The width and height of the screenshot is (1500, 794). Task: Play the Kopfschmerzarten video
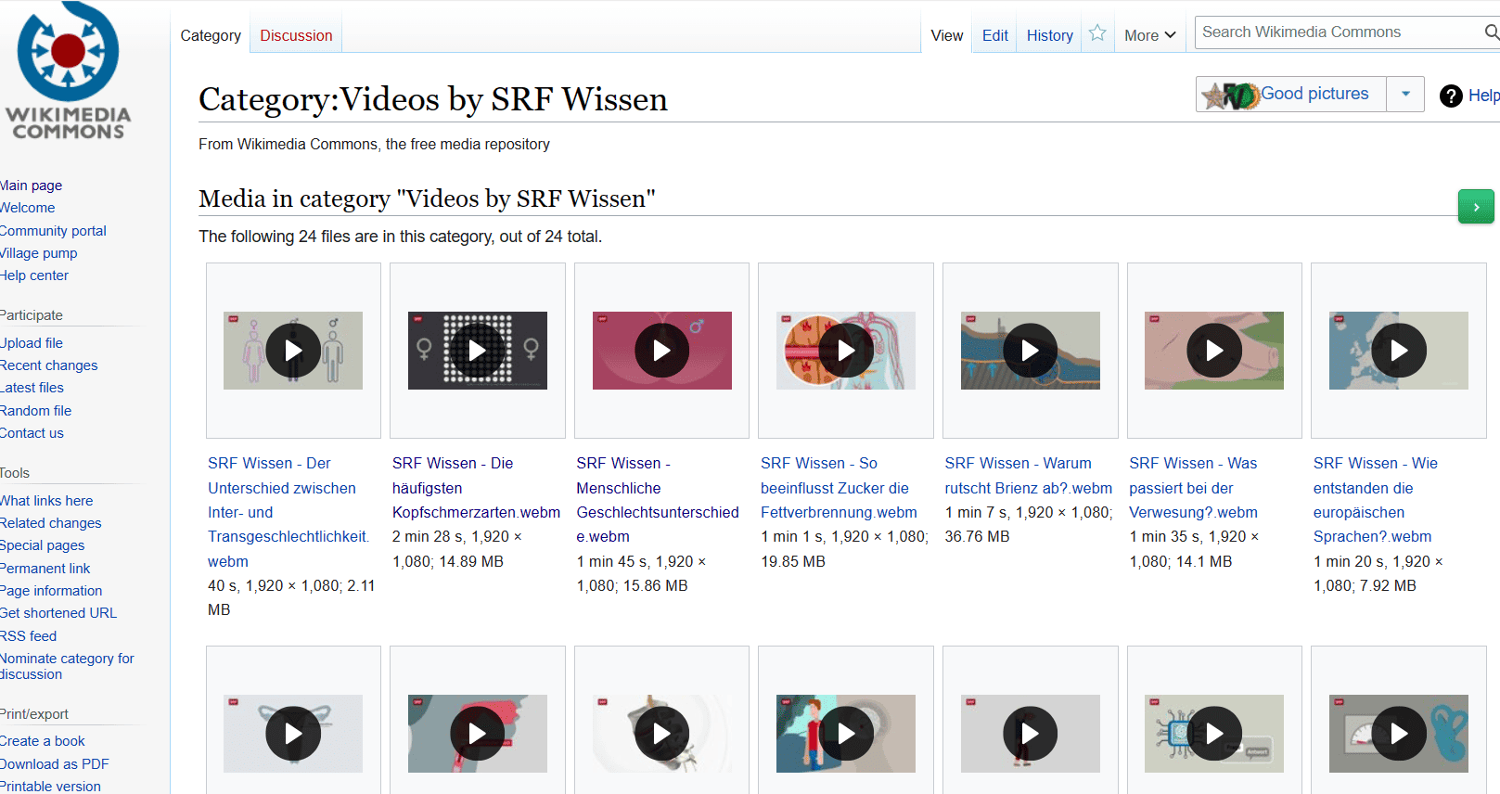pos(477,351)
